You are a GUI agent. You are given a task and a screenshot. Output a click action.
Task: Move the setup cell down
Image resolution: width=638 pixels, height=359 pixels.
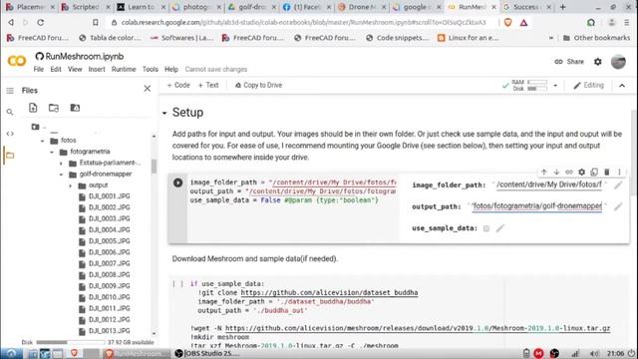[556, 173]
